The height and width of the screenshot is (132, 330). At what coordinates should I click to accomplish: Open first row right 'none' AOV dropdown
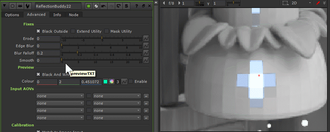pyautogui.click(x=117, y=96)
